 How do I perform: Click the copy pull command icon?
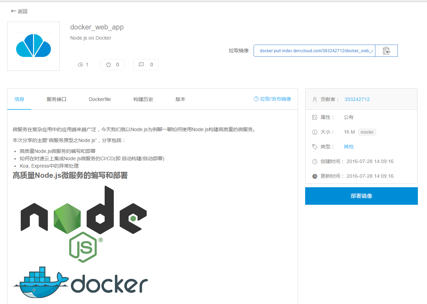[386, 50]
